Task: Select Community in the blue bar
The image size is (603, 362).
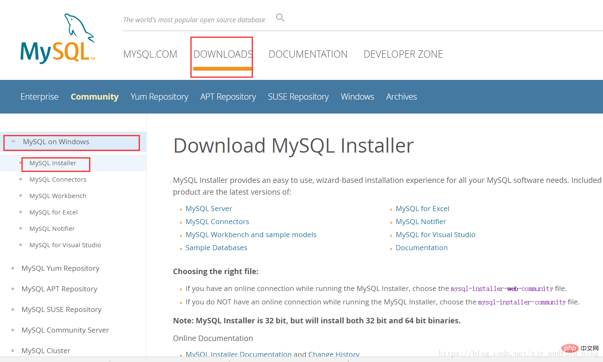Action: tap(95, 97)
